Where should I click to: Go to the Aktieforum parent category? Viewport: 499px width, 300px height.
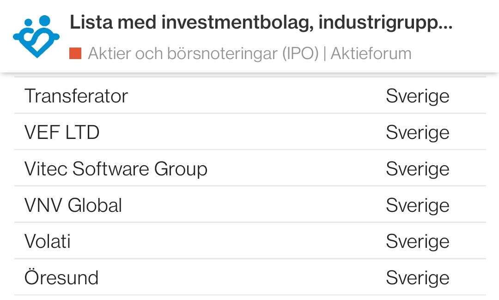pyautogui.click(x=371, y=54)
